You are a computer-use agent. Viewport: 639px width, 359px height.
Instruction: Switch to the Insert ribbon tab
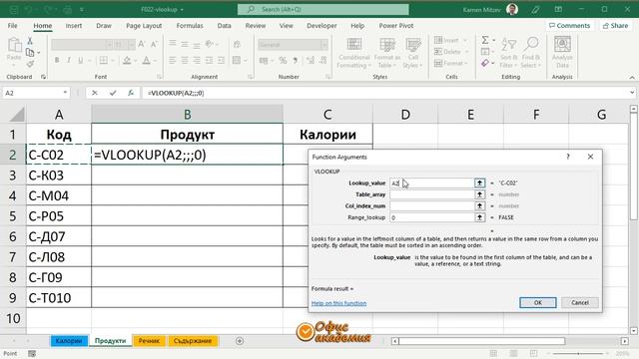pos(74,26)
